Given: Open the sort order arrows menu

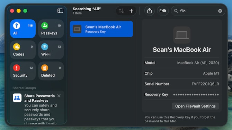Looking at the screenshot, I should (x=121, y=11).
